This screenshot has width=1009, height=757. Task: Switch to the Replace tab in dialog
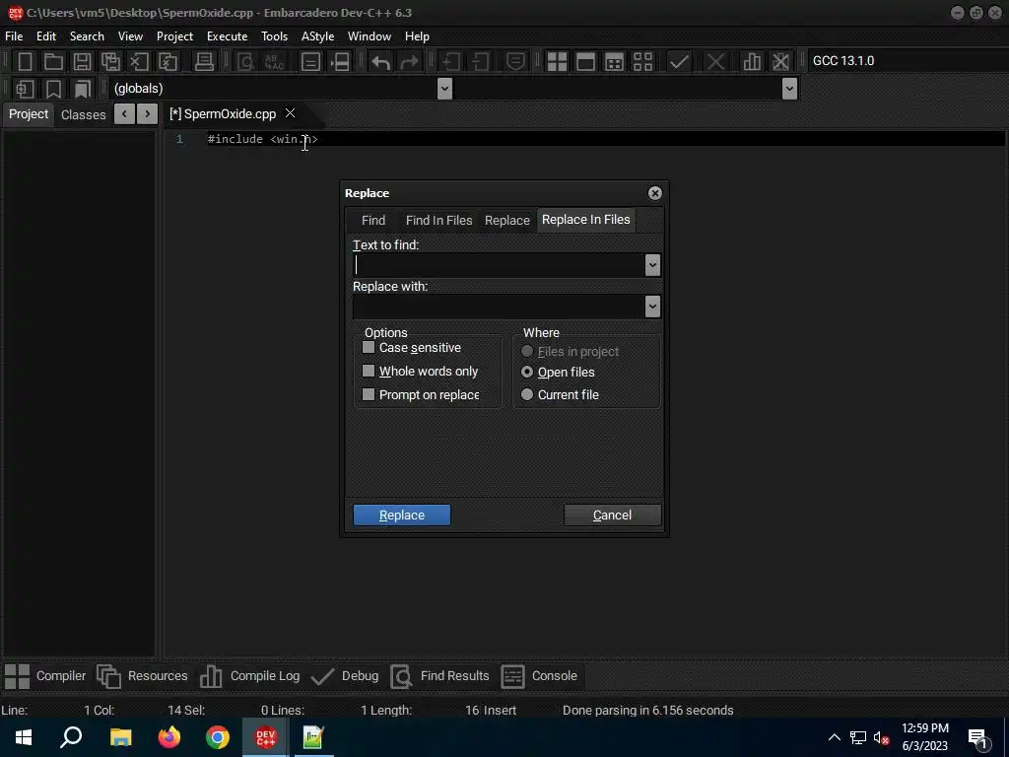tap(507, 220)
